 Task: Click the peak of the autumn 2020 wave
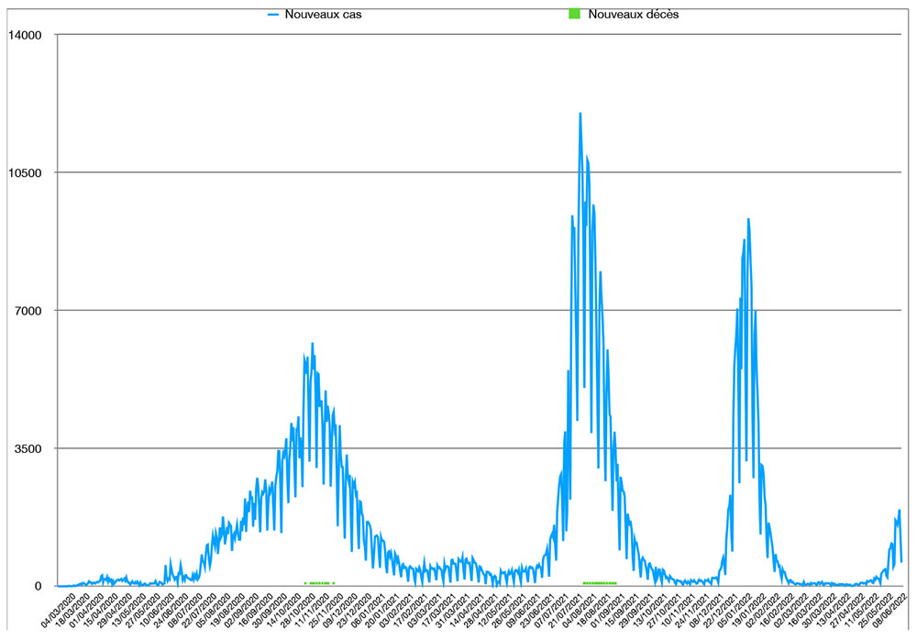click(x=313, y=344)
